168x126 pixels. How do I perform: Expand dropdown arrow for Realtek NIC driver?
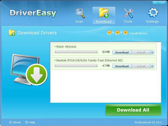[x=152, y=66]
